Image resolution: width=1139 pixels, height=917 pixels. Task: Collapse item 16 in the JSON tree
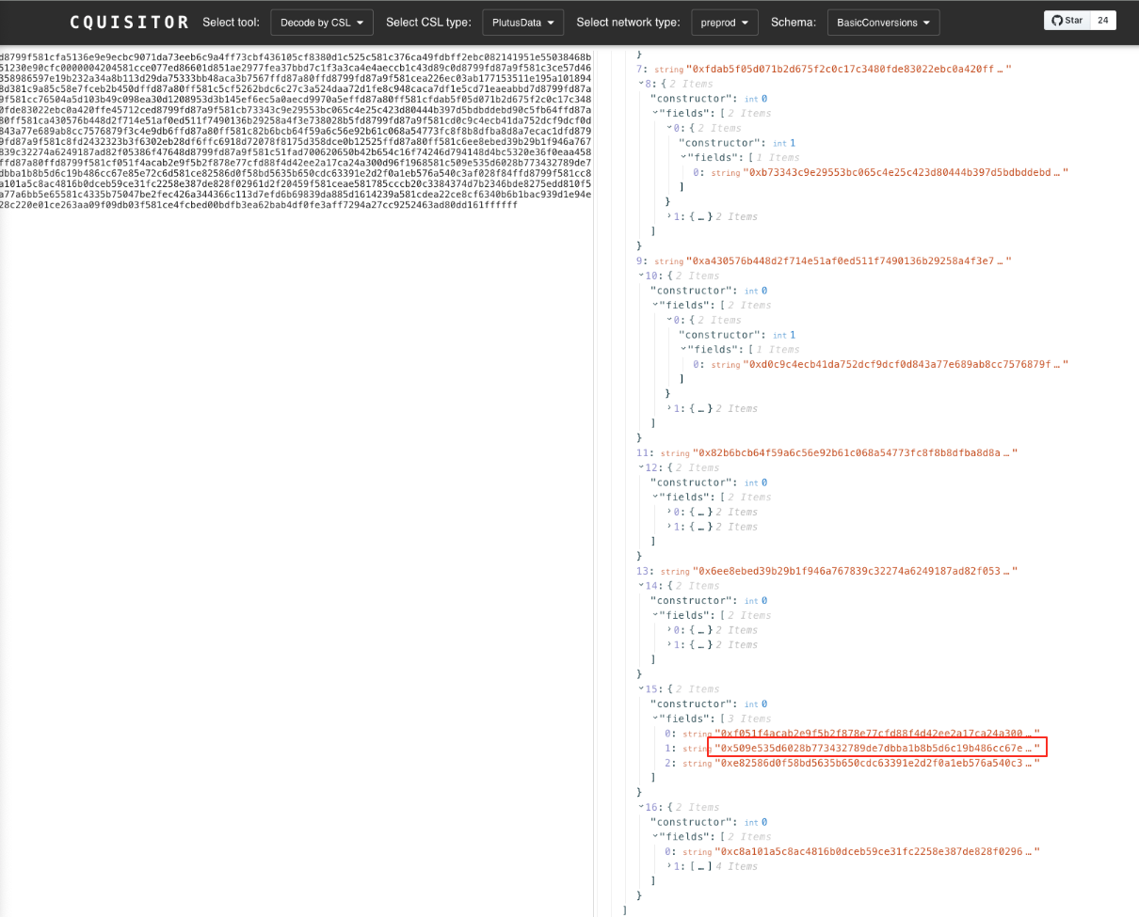[641, 808]
